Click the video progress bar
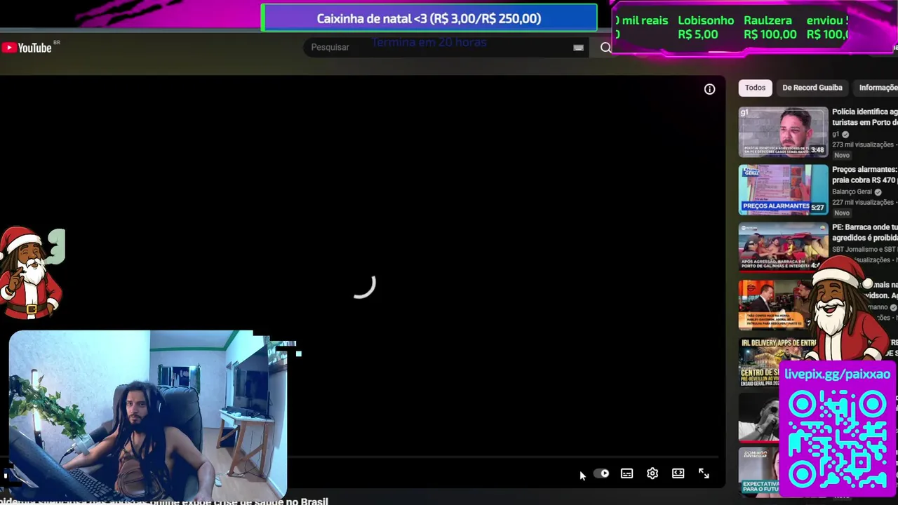Screen dimensions: 898x505 point(502,457)
